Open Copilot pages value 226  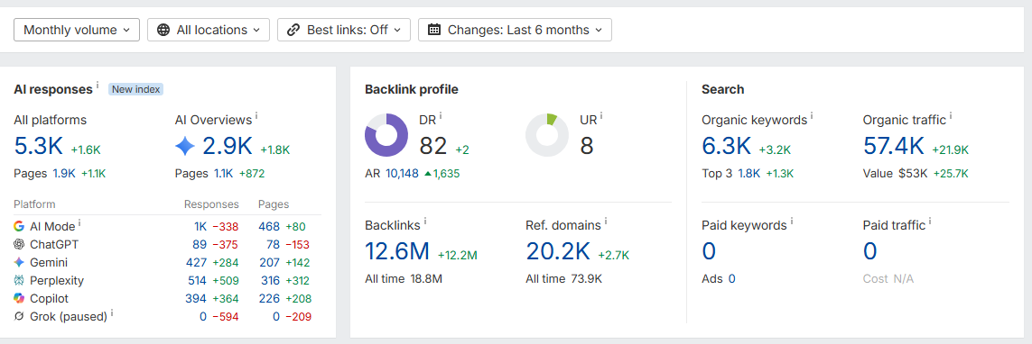[x=269, y=299]
